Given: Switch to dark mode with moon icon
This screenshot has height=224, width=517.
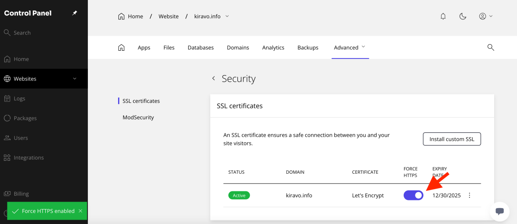Looking at the screenshot, I should pos(463,16).
